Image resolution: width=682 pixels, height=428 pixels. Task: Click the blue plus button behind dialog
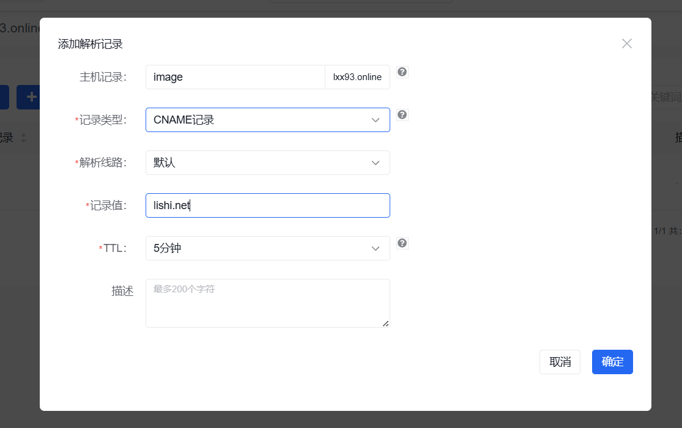tap(29, 97)
